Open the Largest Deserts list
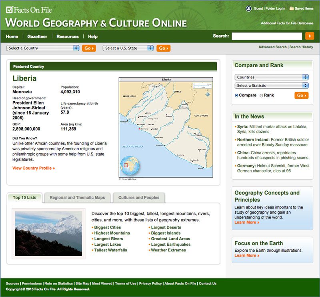Screen dimensions: 320x297 pyautogui.click(x=166, y=227)
